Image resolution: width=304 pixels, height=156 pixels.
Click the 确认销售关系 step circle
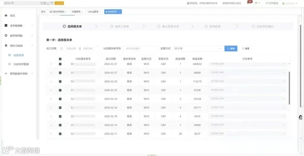(x=159, y=26)
